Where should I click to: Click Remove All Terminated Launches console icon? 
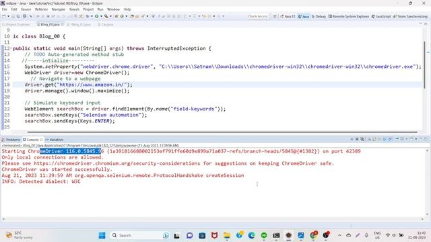tap(362, 139)
